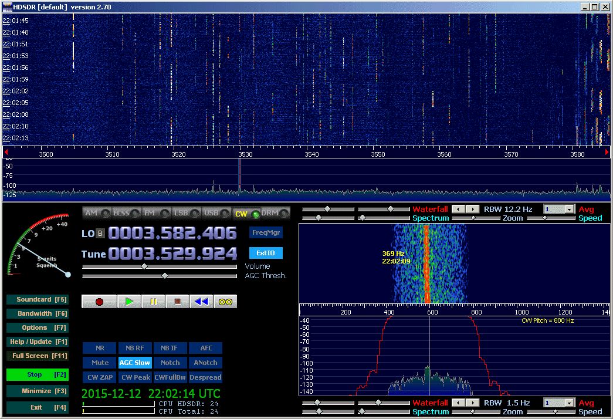Click the blue rewind arrows icon
This screenshot has width=613, height=419.
click(x=201, y=302)
